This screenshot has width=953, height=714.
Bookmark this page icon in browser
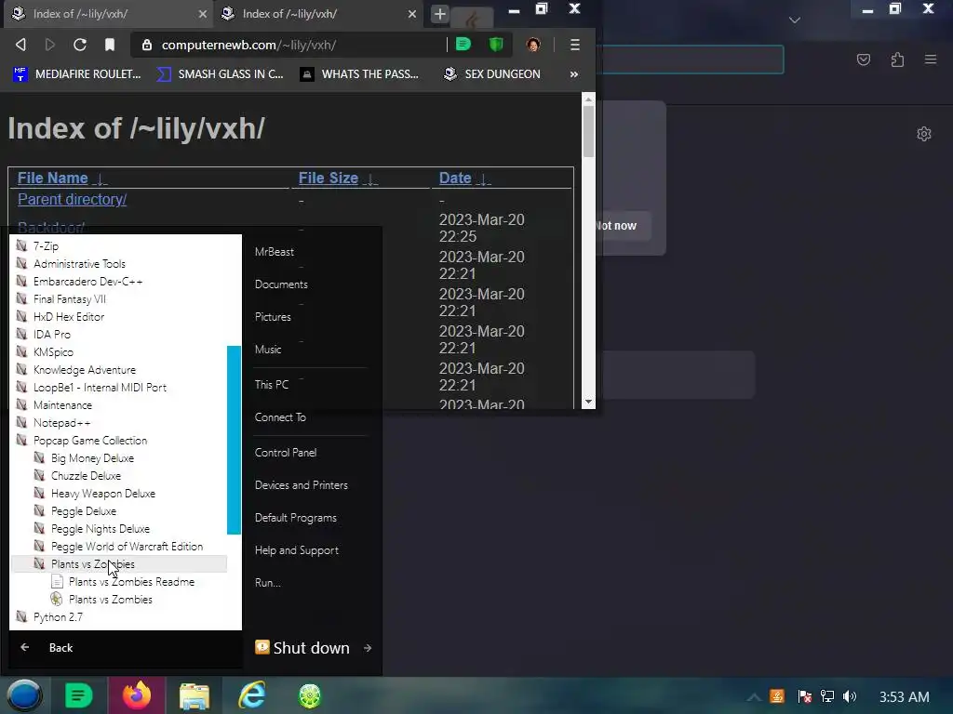point(110,45)
